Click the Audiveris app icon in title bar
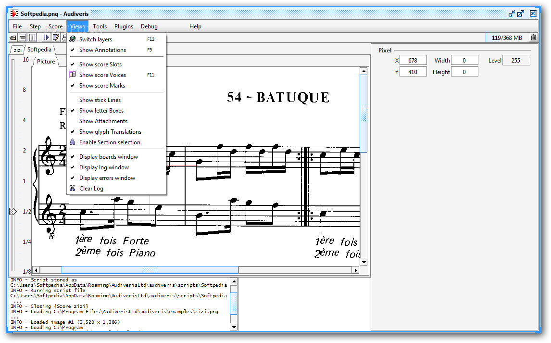 [14, 13]
